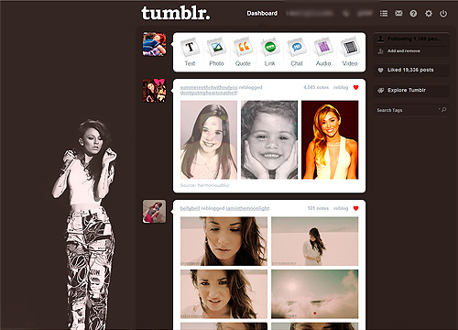Viewport: 458px width, 330px height.
Task: Click inside the Search Tags field
Action: [411, 110]
